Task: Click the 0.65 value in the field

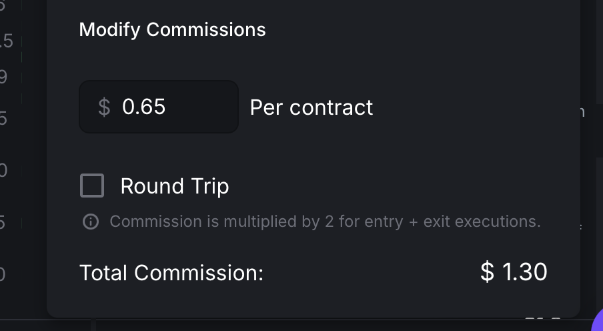Action: coord(143,107)
